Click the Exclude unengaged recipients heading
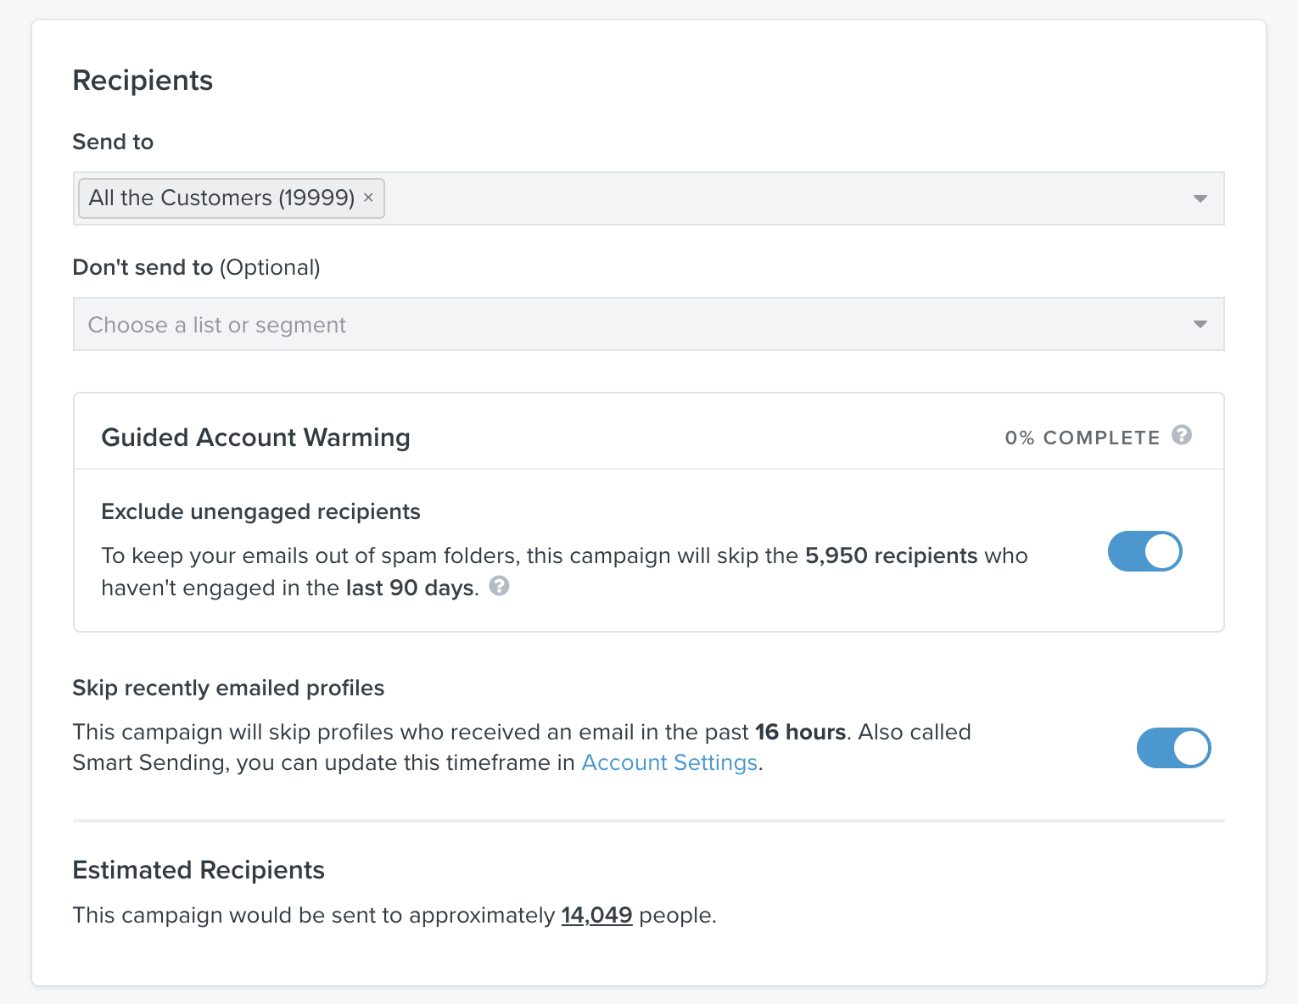The height and width of the screenshot is (1004, 1298). [x=260, y=511]
